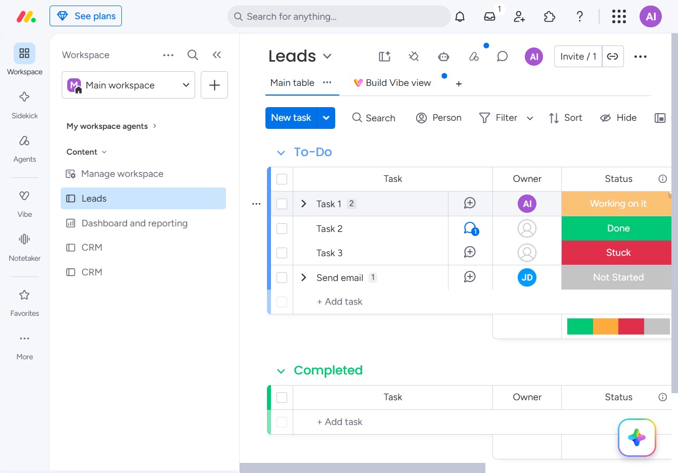Sort the board items
The height and width of the screenshot is (473, 678).
click(x=565, y=118)
